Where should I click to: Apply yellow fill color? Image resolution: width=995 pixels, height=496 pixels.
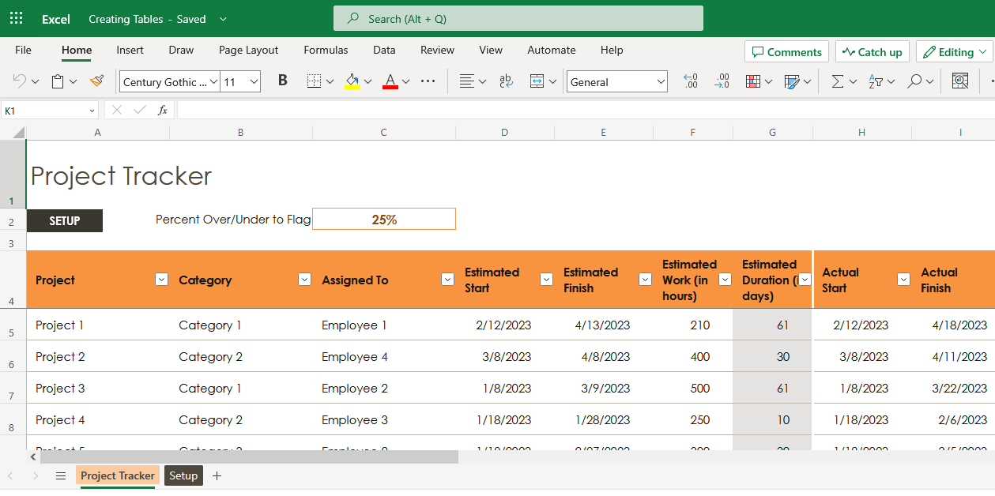tap(352, 81)
